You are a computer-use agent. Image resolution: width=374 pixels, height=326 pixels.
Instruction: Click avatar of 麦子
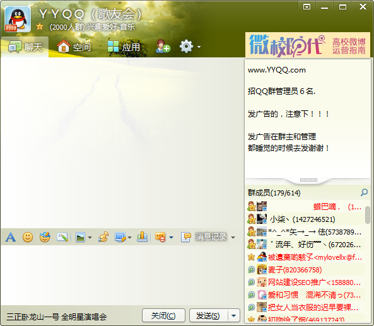(262, 269)
